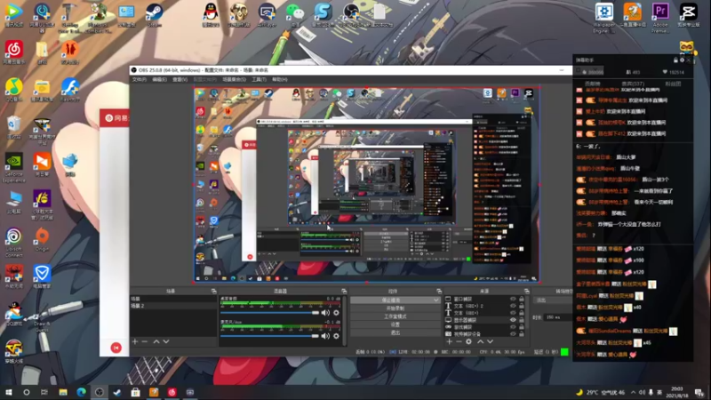
Task: Open the QQ penguin desktop icon
Action: coord(211,15)
